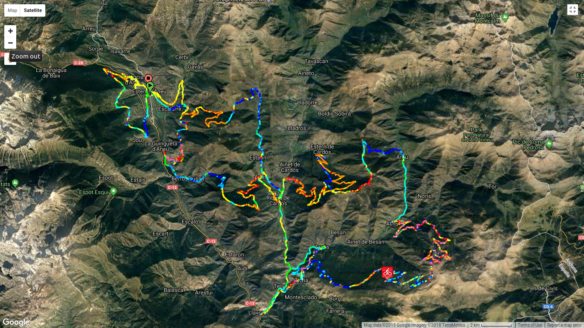Click Report a map error link

(x=564, y=325)
